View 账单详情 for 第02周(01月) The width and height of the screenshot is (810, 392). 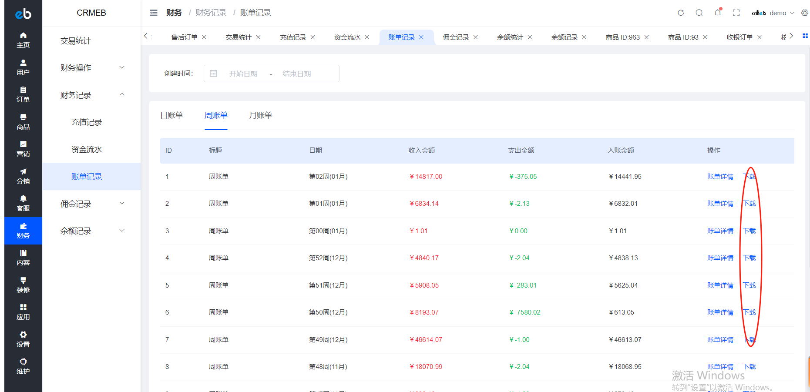720,177
